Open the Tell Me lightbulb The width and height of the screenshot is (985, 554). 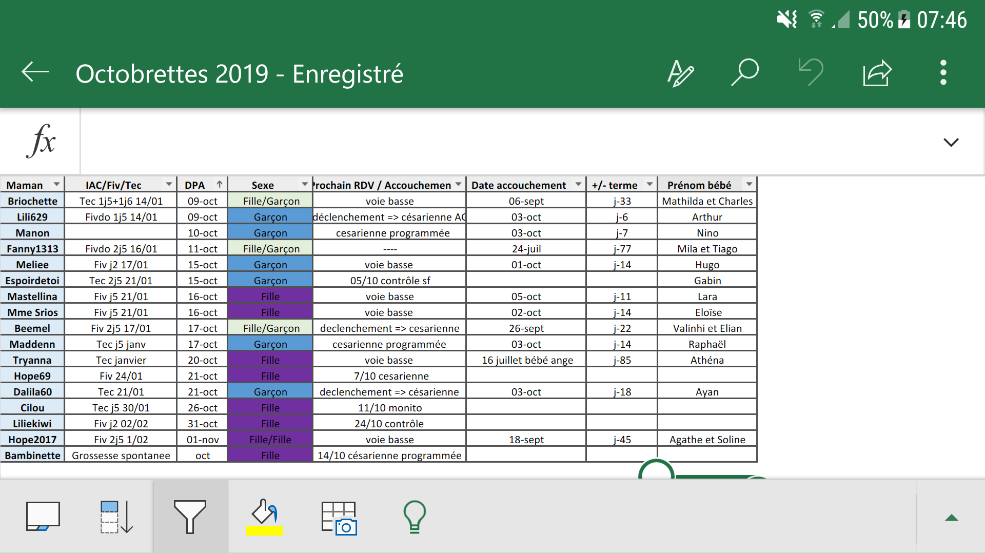pyautogui.click(x=415, y=517)
